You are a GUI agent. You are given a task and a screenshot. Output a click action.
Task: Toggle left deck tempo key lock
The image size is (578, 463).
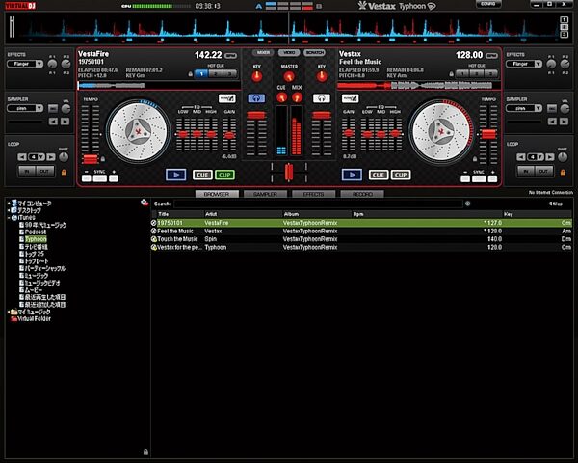[x=103, y=159]
